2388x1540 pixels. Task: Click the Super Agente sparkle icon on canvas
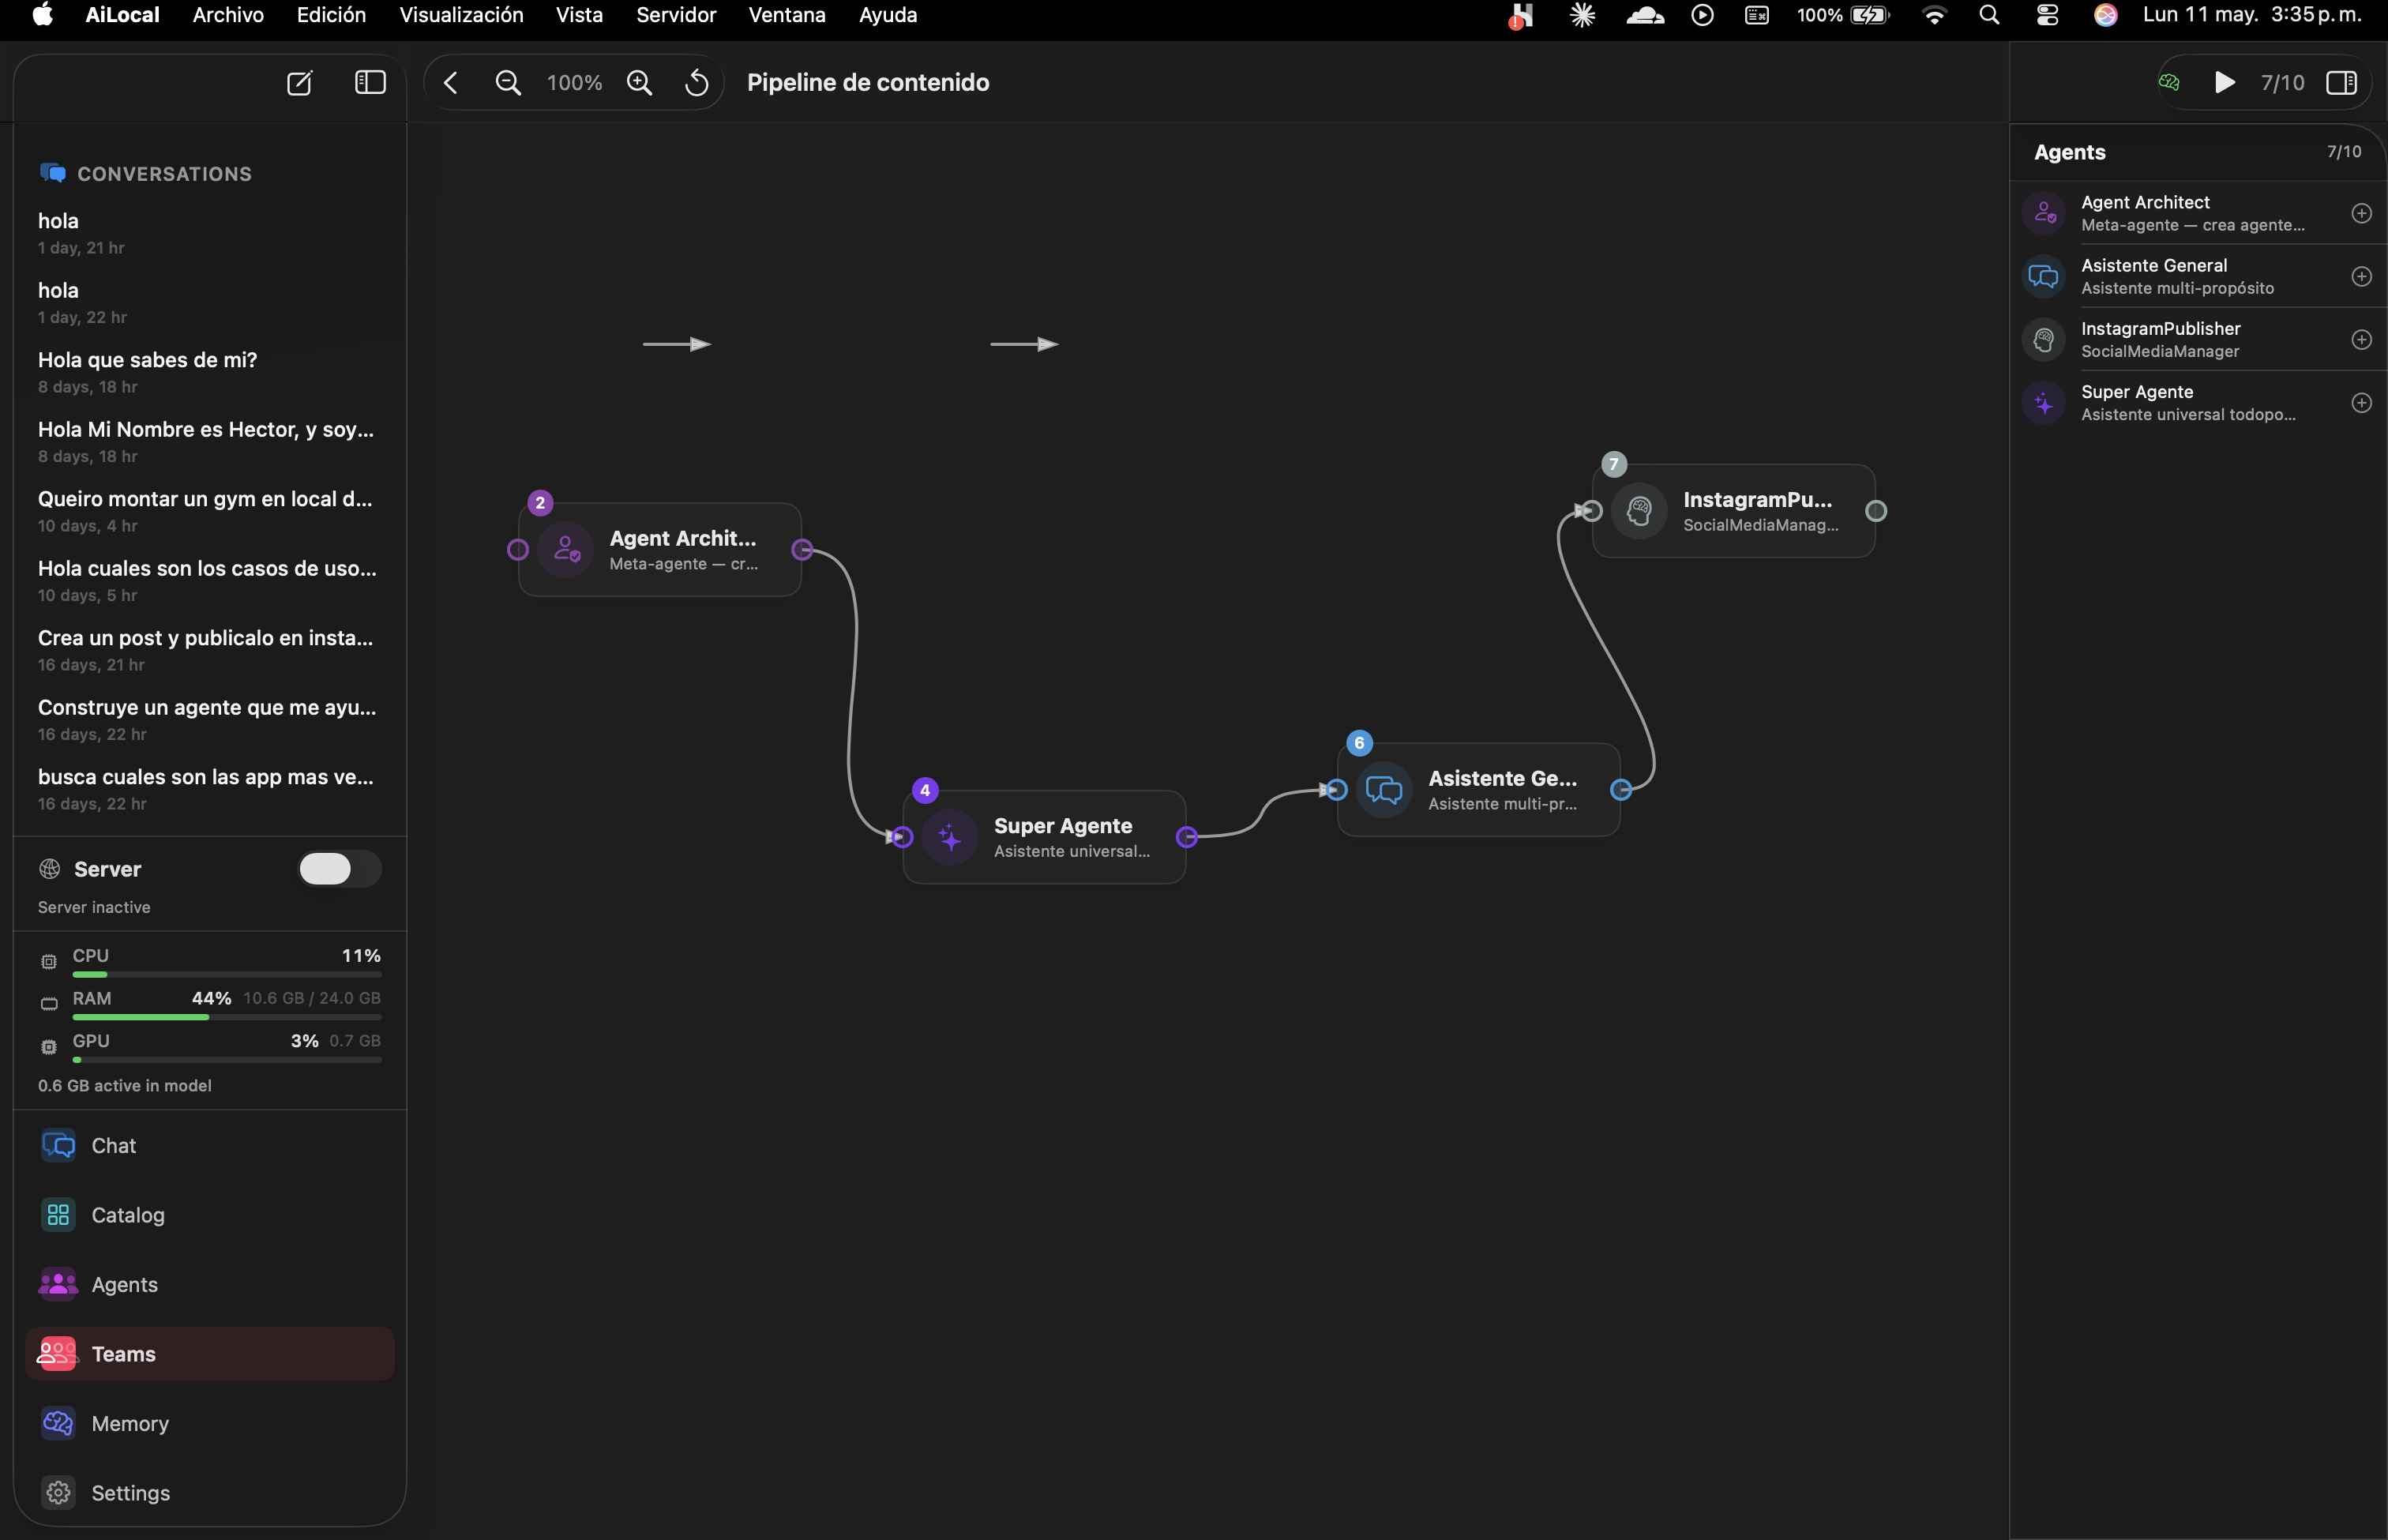tap(950, 837)
